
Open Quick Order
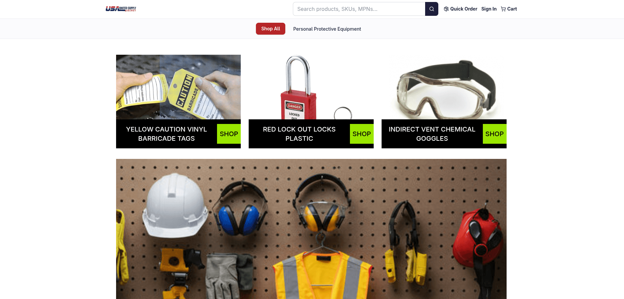point(460,9)
